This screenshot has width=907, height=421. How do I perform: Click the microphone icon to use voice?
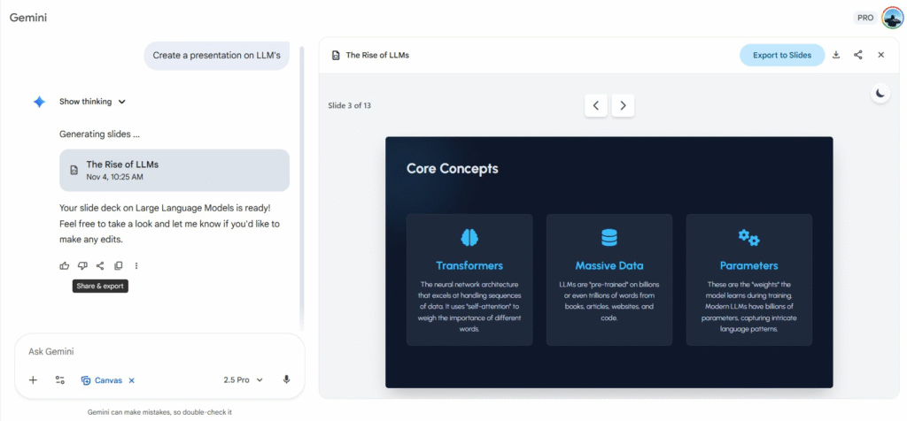click(286, 379)
